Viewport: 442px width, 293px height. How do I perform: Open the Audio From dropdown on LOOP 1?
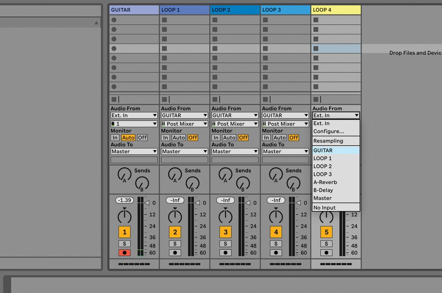click(184, 115)
